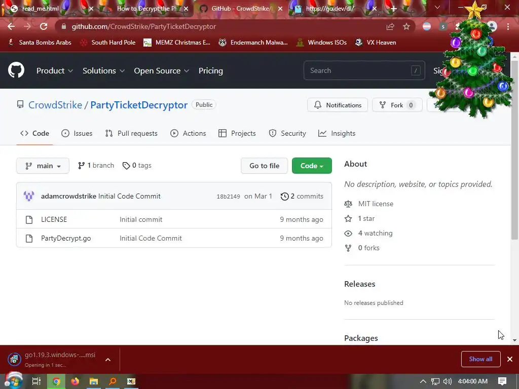Open the Security tab
The width and height of the screenshot is (519, 389).
tap(287, 133)
